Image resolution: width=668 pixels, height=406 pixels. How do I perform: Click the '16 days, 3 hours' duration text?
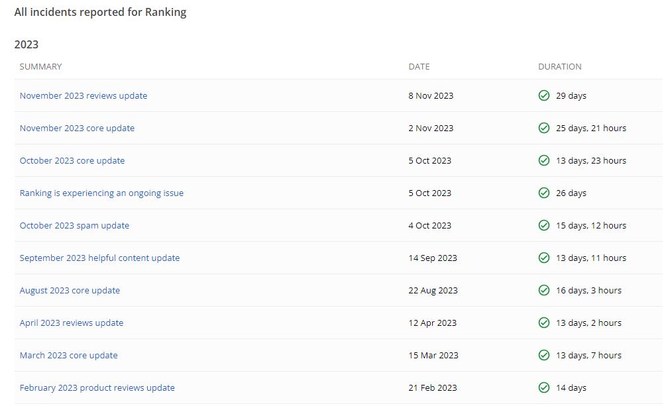[x=588, y=290]
